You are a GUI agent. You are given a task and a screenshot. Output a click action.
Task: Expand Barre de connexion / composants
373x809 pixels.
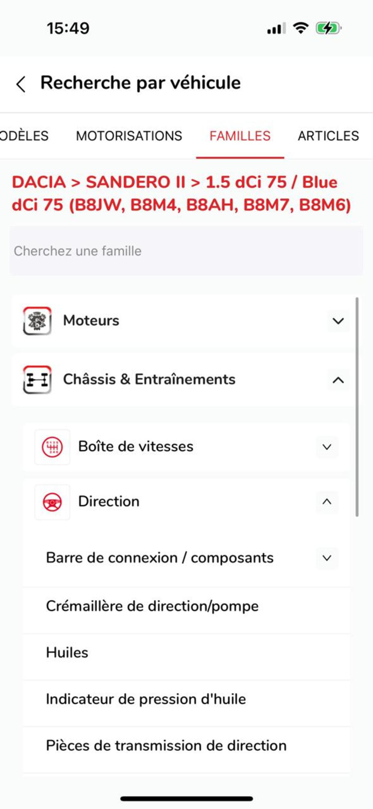[327, 558]
